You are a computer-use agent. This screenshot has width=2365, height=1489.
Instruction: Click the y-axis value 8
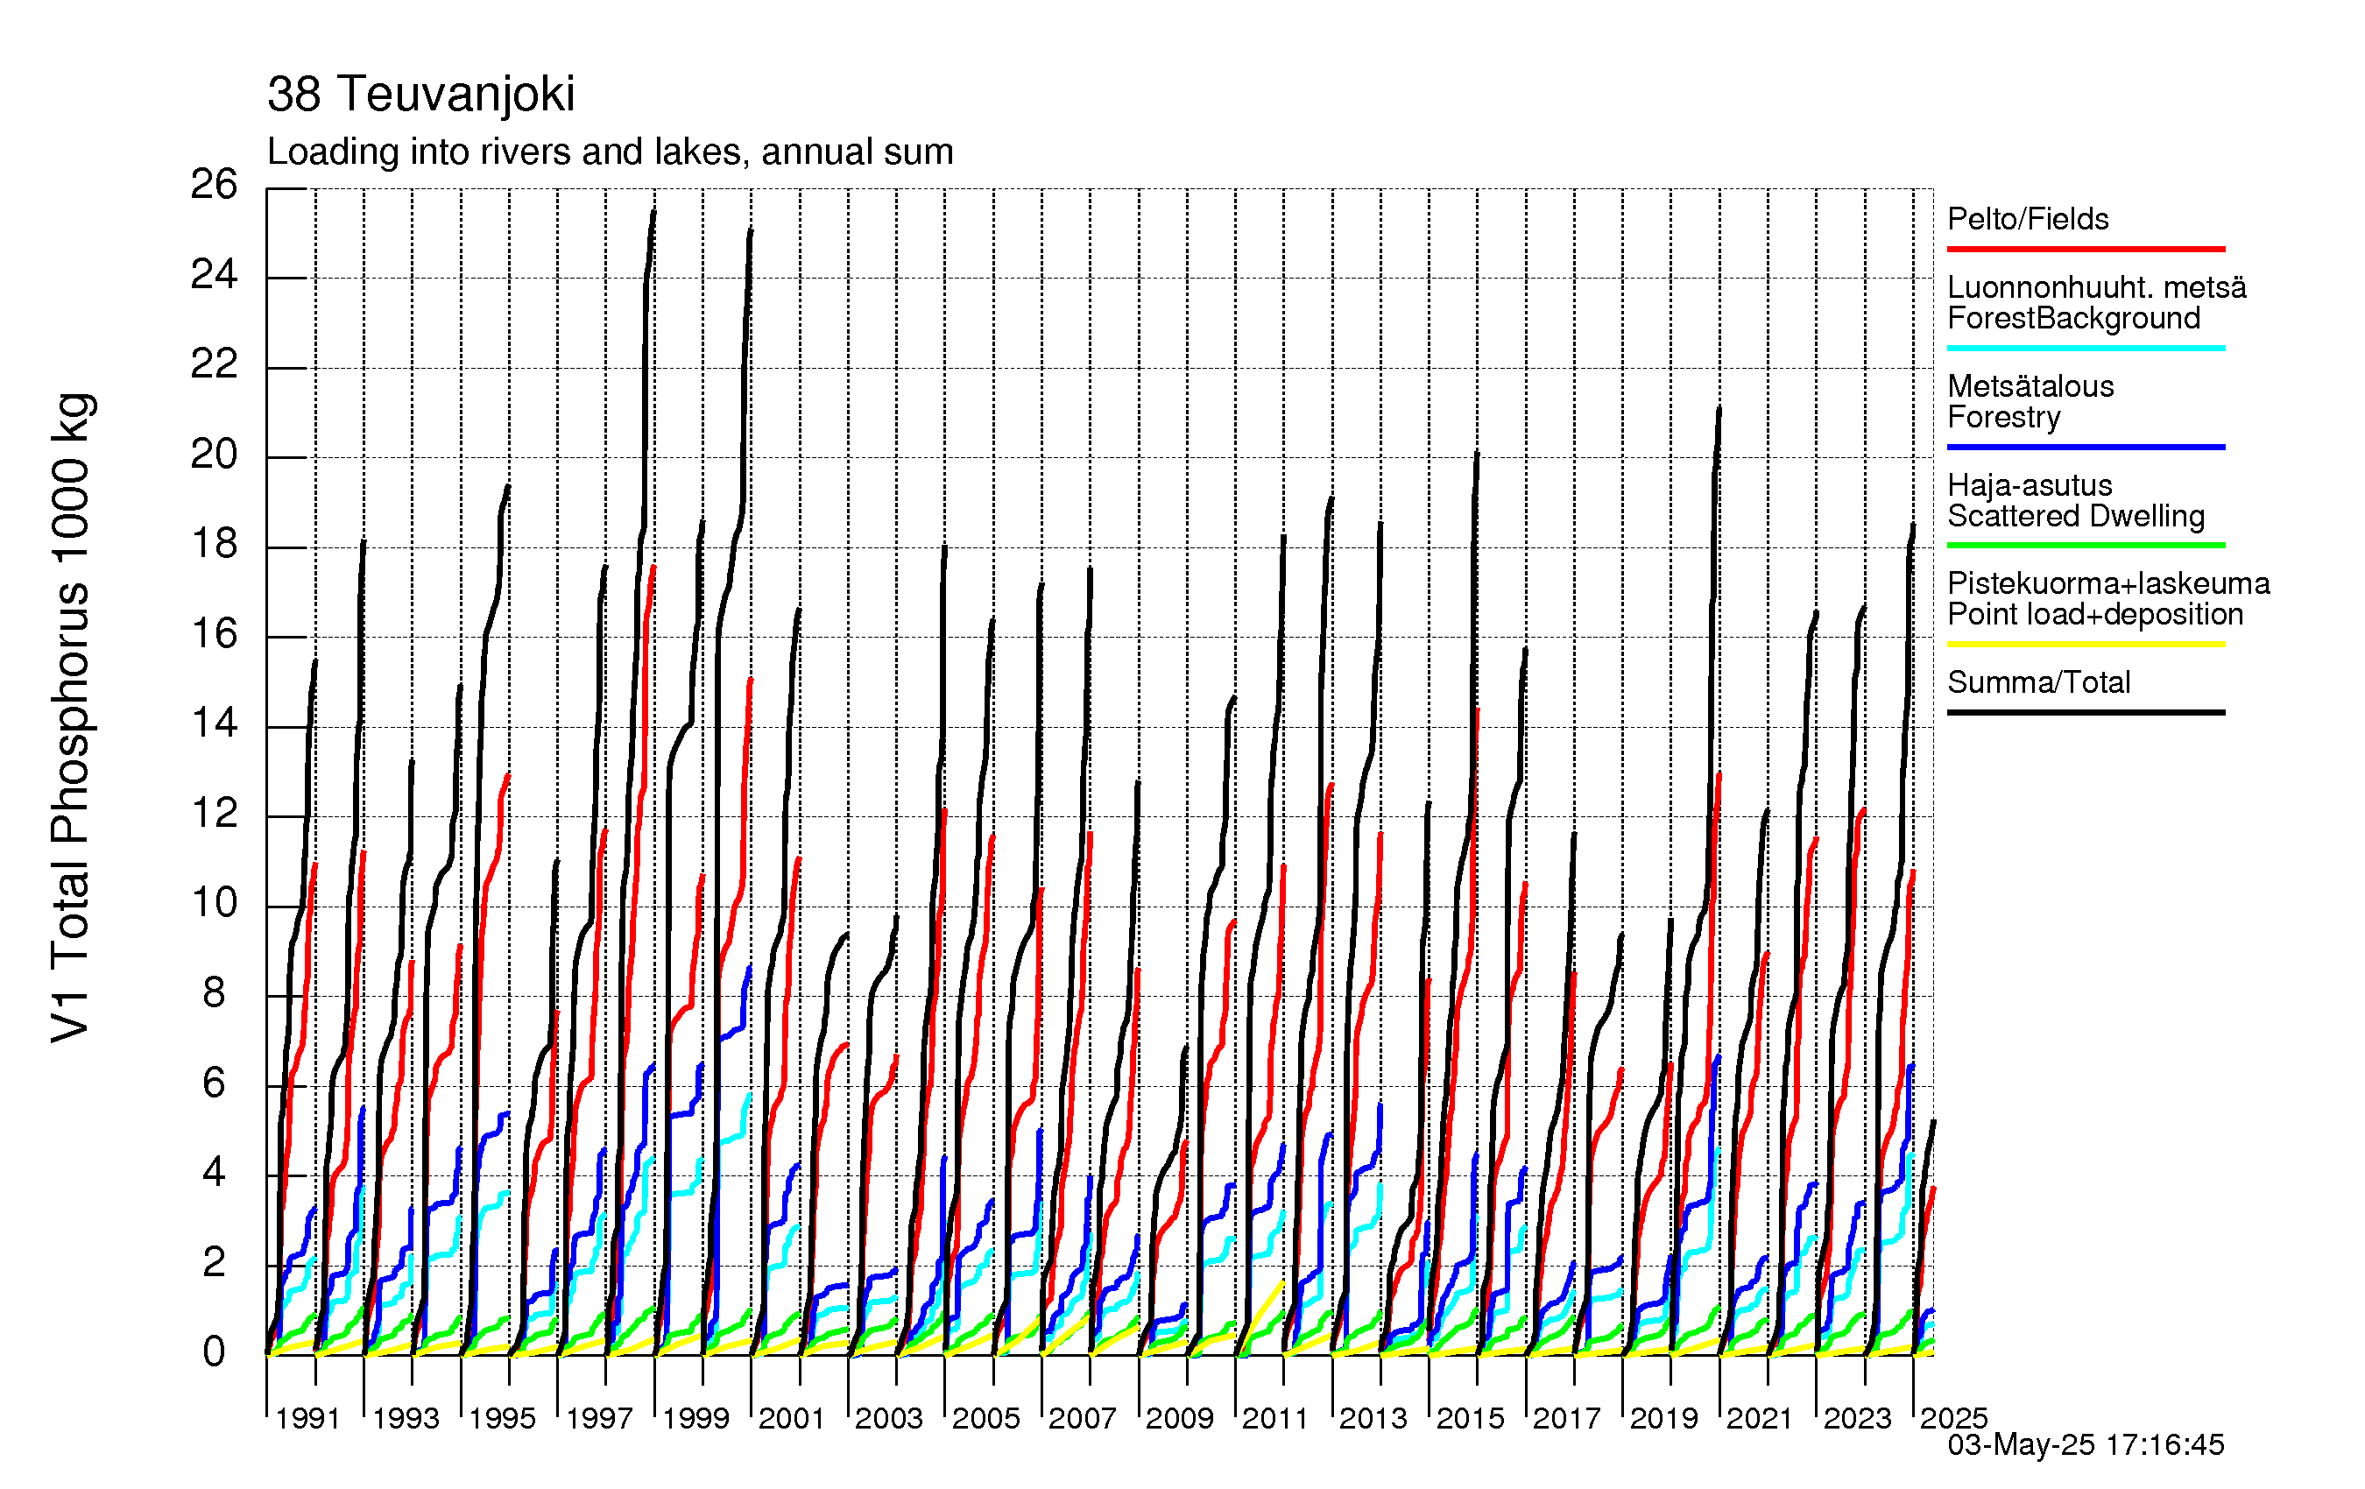point(214,993)
